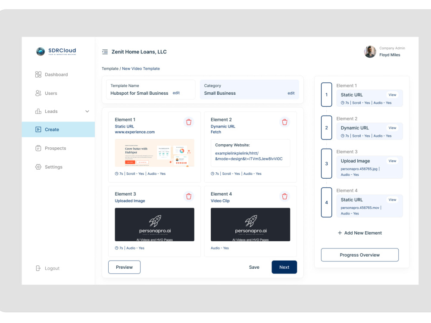Click the Users people icon
Viewport: 431px width, 323px height.
(x=38, y=93)
